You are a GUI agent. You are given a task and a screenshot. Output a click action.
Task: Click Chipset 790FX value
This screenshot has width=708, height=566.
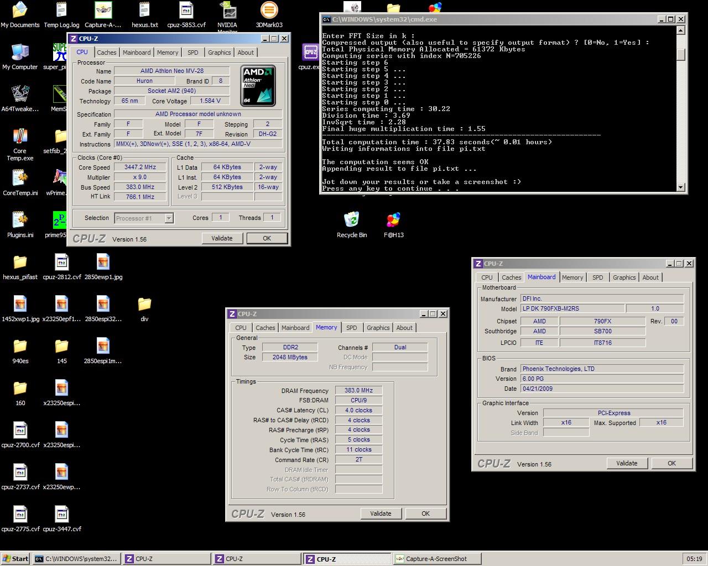click(x=602, y=321)
